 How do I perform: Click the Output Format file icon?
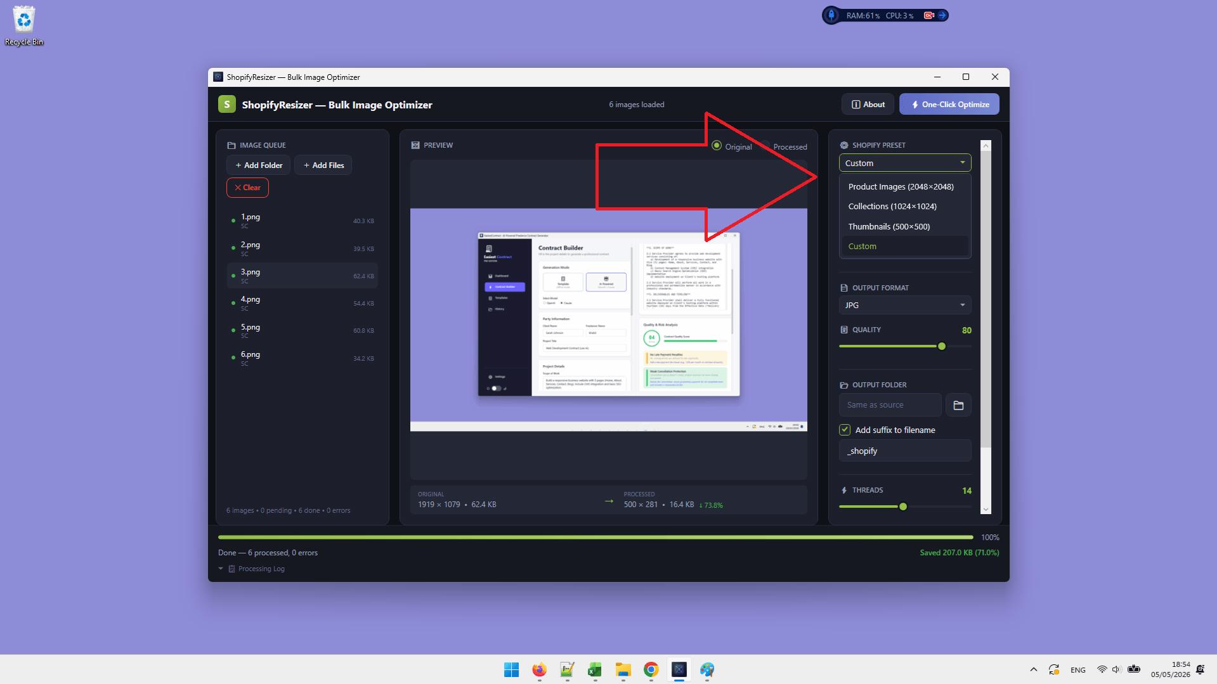click(843, 288)
